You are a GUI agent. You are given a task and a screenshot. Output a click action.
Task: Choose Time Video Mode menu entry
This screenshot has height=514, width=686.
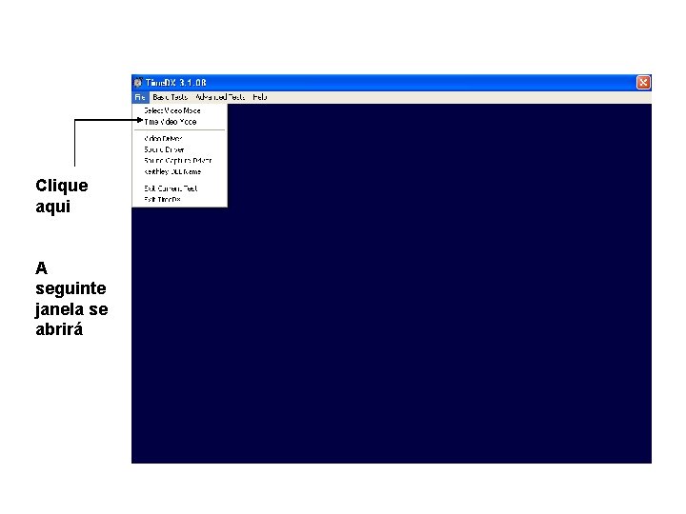click(x=179, y=122)
